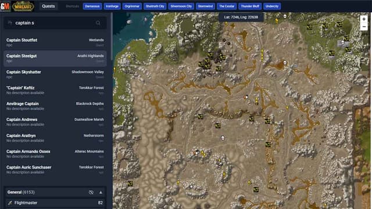Click the filter icon left of search text
The height and width of the screenshot is (209, 372).
click(10, 23)
